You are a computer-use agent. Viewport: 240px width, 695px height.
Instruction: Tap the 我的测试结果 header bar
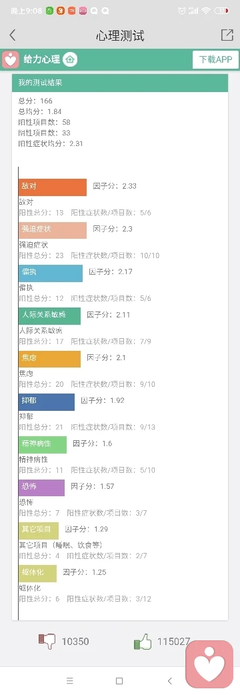point(120,83)
